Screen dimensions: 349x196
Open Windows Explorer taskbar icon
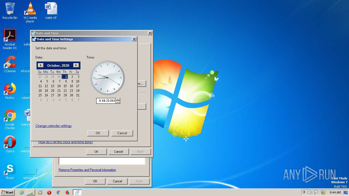pos(31,192)
